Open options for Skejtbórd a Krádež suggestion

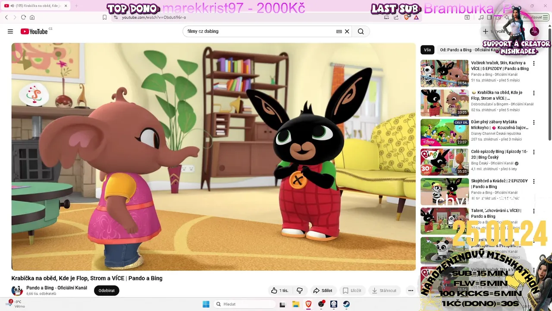tap(534, 181)
